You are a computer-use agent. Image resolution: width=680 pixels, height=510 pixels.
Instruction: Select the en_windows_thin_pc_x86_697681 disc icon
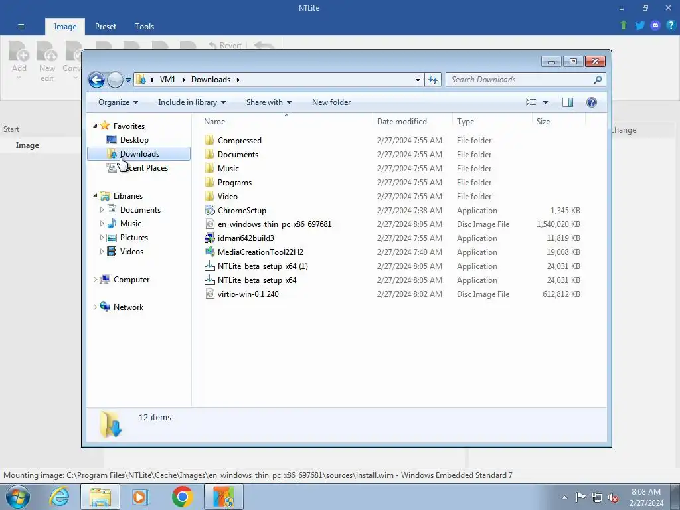[210, 224]
